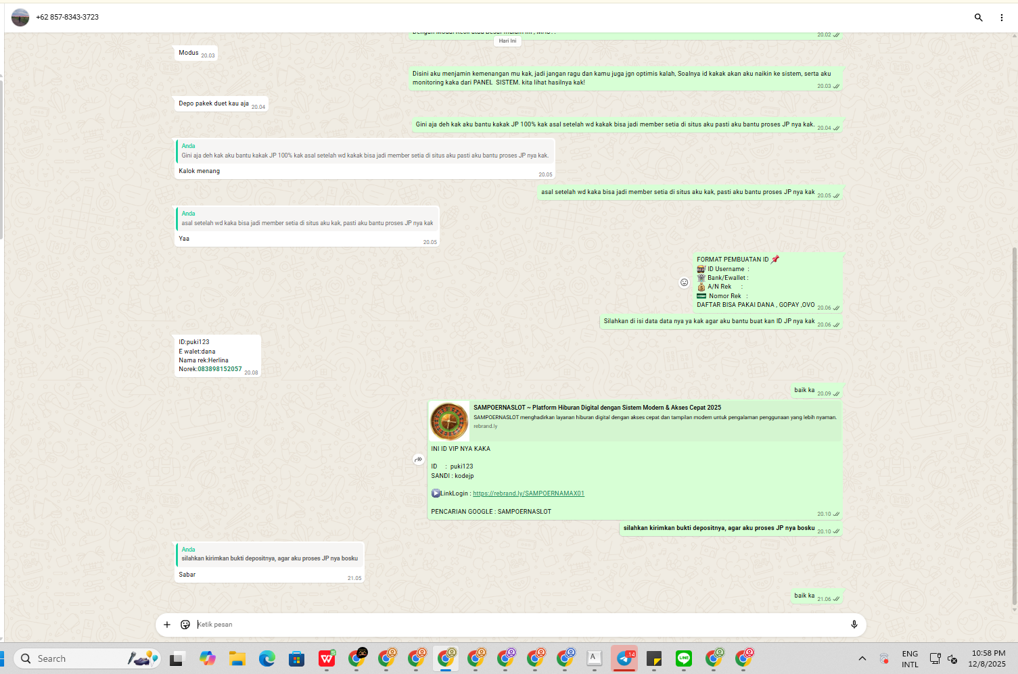Open the rebrand.ly/SAMPOERNAMAX01 link

[x=528, y=494]
